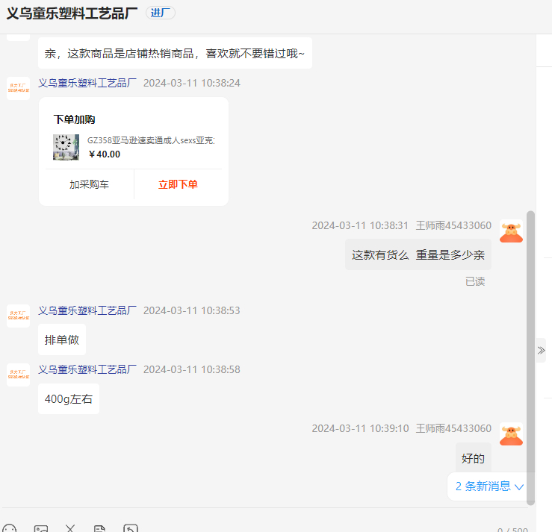552x532 pixels.
Task: Open the emoji picker icon
Action: click(x=9, y=528)
